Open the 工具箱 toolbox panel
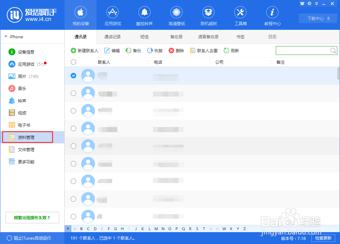The image size is (340, 244). [240, 15]
